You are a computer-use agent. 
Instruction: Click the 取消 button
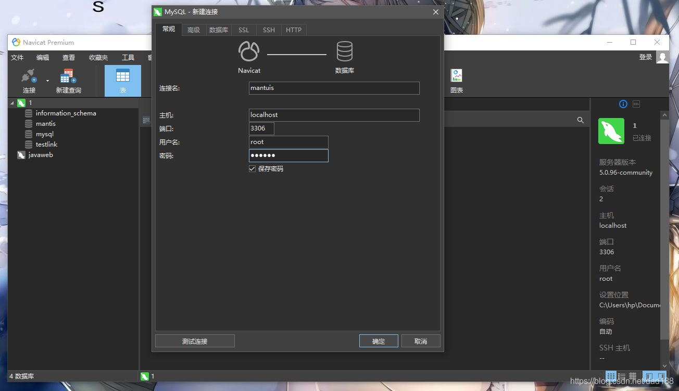coord(421,341)
